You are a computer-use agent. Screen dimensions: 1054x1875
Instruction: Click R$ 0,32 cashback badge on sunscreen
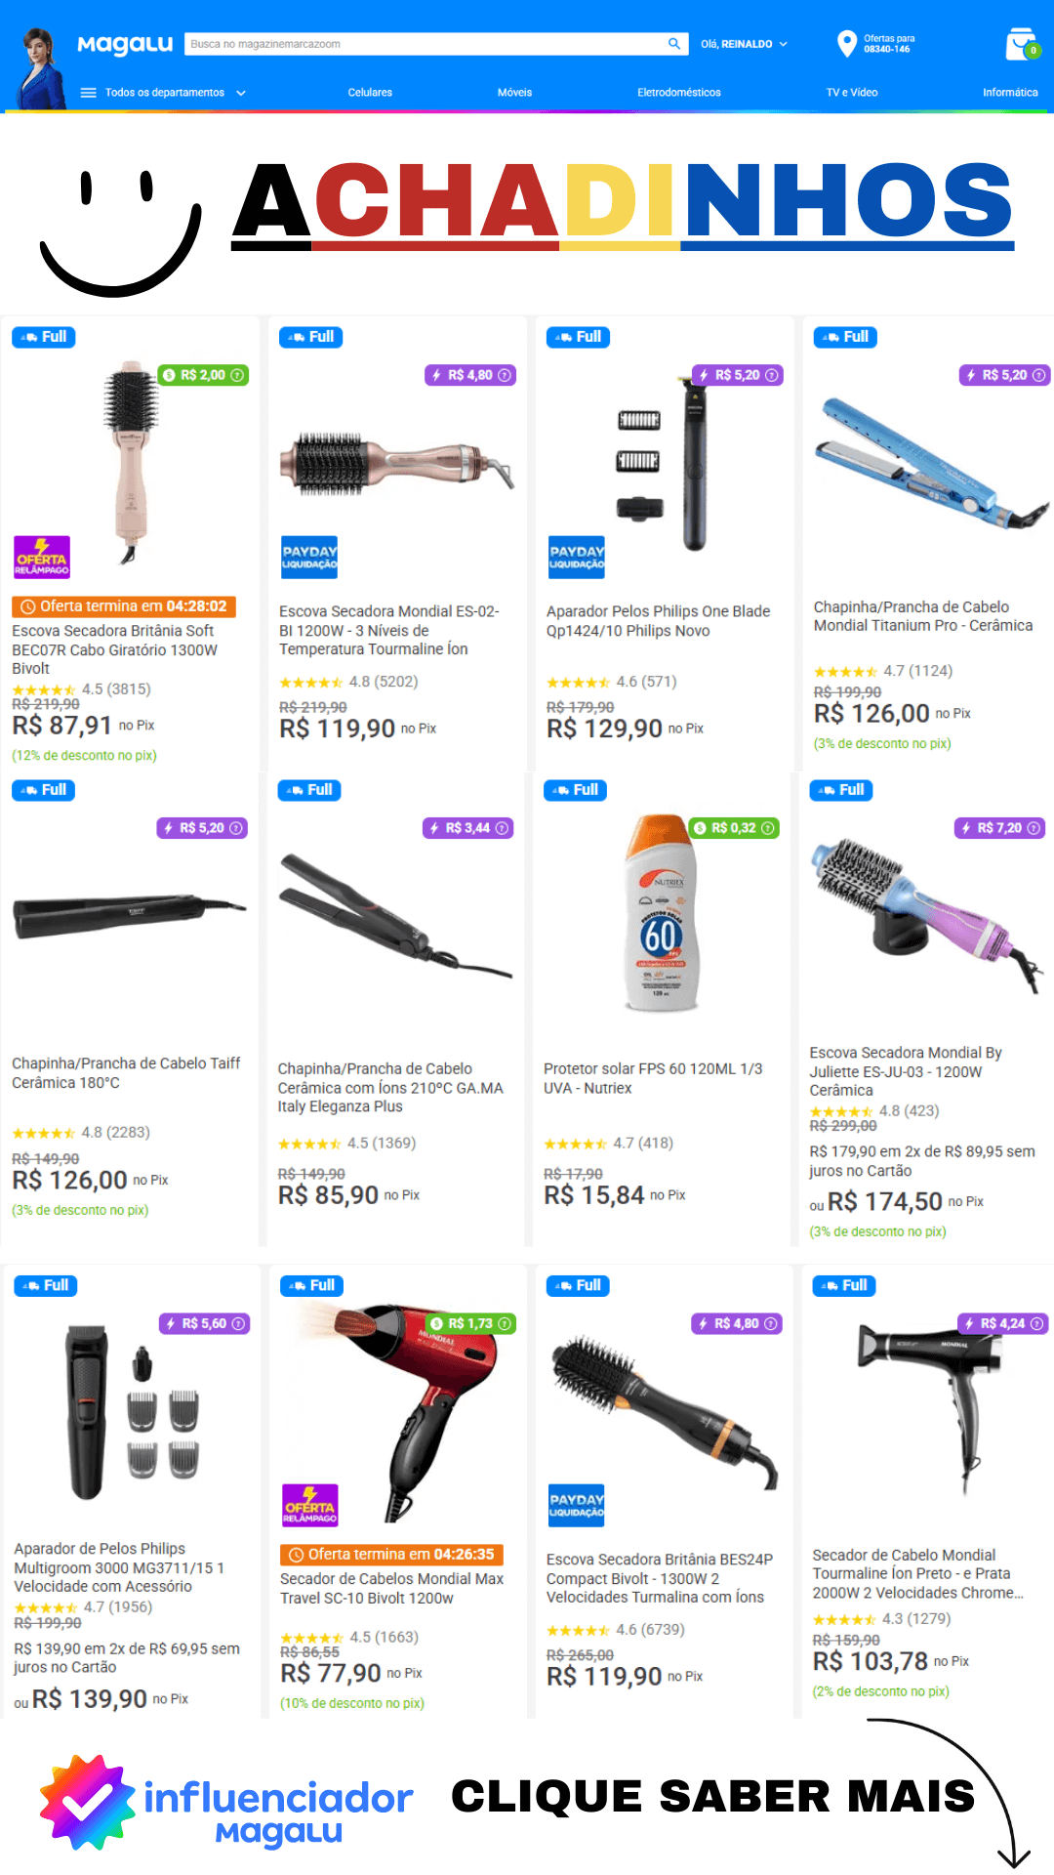[734, 828]
